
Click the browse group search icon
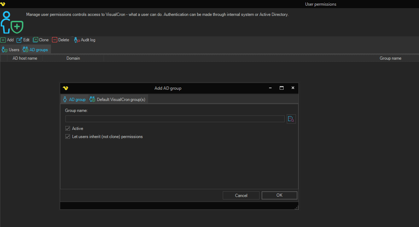coord(291,119)
